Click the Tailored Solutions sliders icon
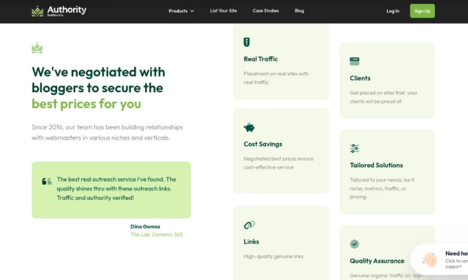This screenshot has height=280, width=468. coord(355,148)
